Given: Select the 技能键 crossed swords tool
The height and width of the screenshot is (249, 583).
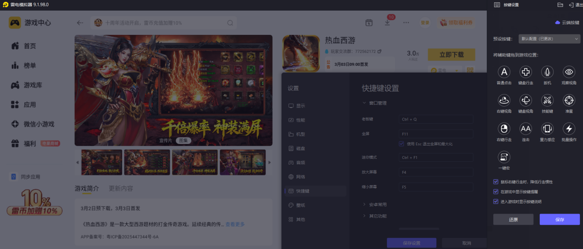Looking at the screenshot, I should (x=548, y=100).
